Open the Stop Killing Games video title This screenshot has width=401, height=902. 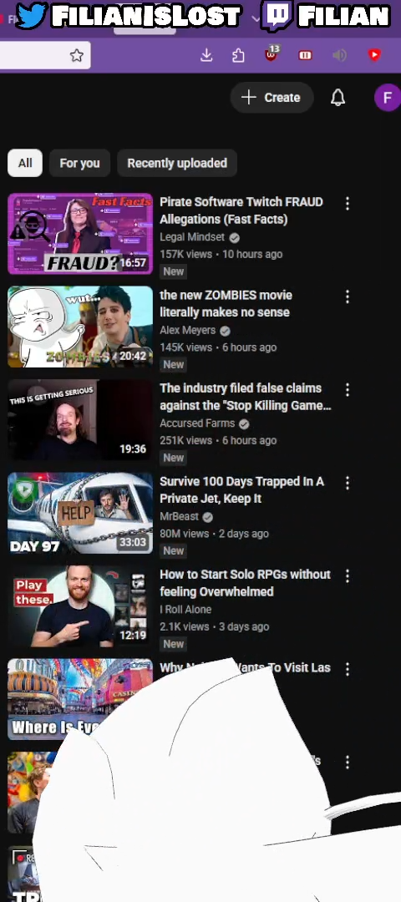(246, 397)
